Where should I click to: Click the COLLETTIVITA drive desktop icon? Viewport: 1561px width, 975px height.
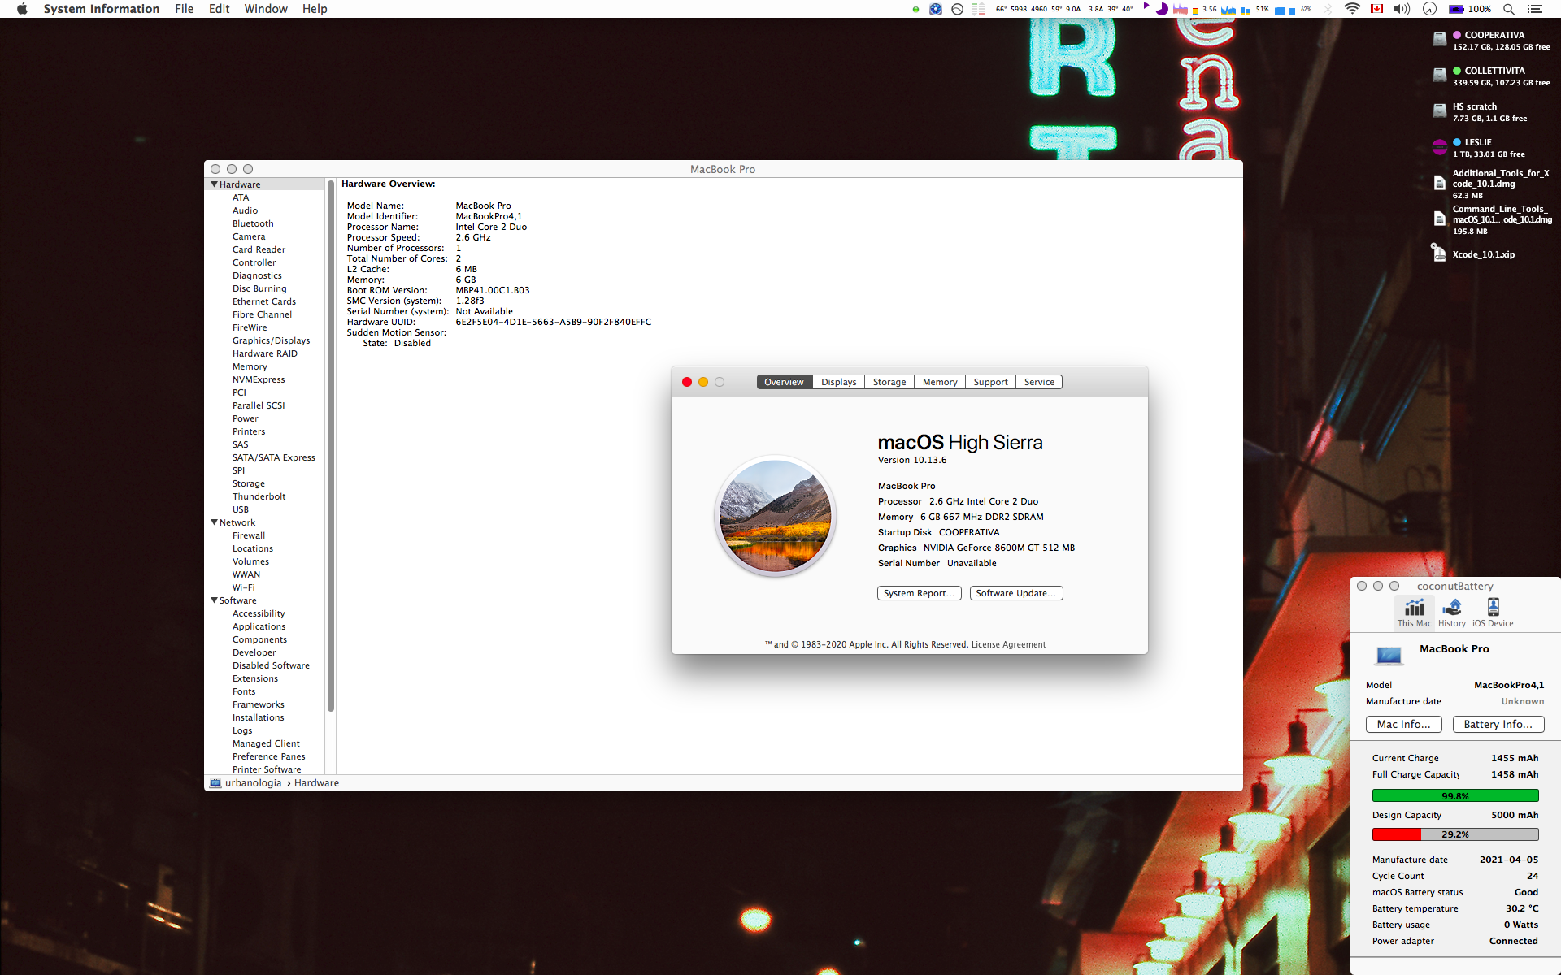pyautogui.click(x=1439, y=75)
